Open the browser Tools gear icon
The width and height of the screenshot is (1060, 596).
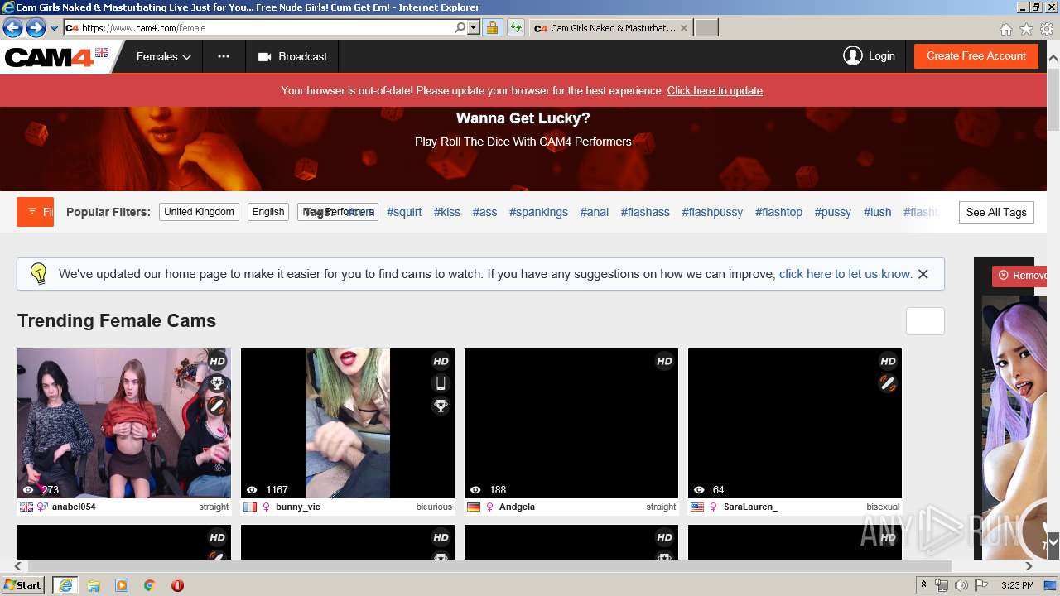click(1047, 29)
